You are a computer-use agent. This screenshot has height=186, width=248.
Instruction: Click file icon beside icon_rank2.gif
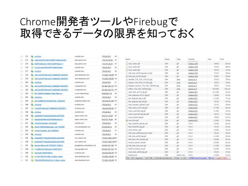(127, 67)
